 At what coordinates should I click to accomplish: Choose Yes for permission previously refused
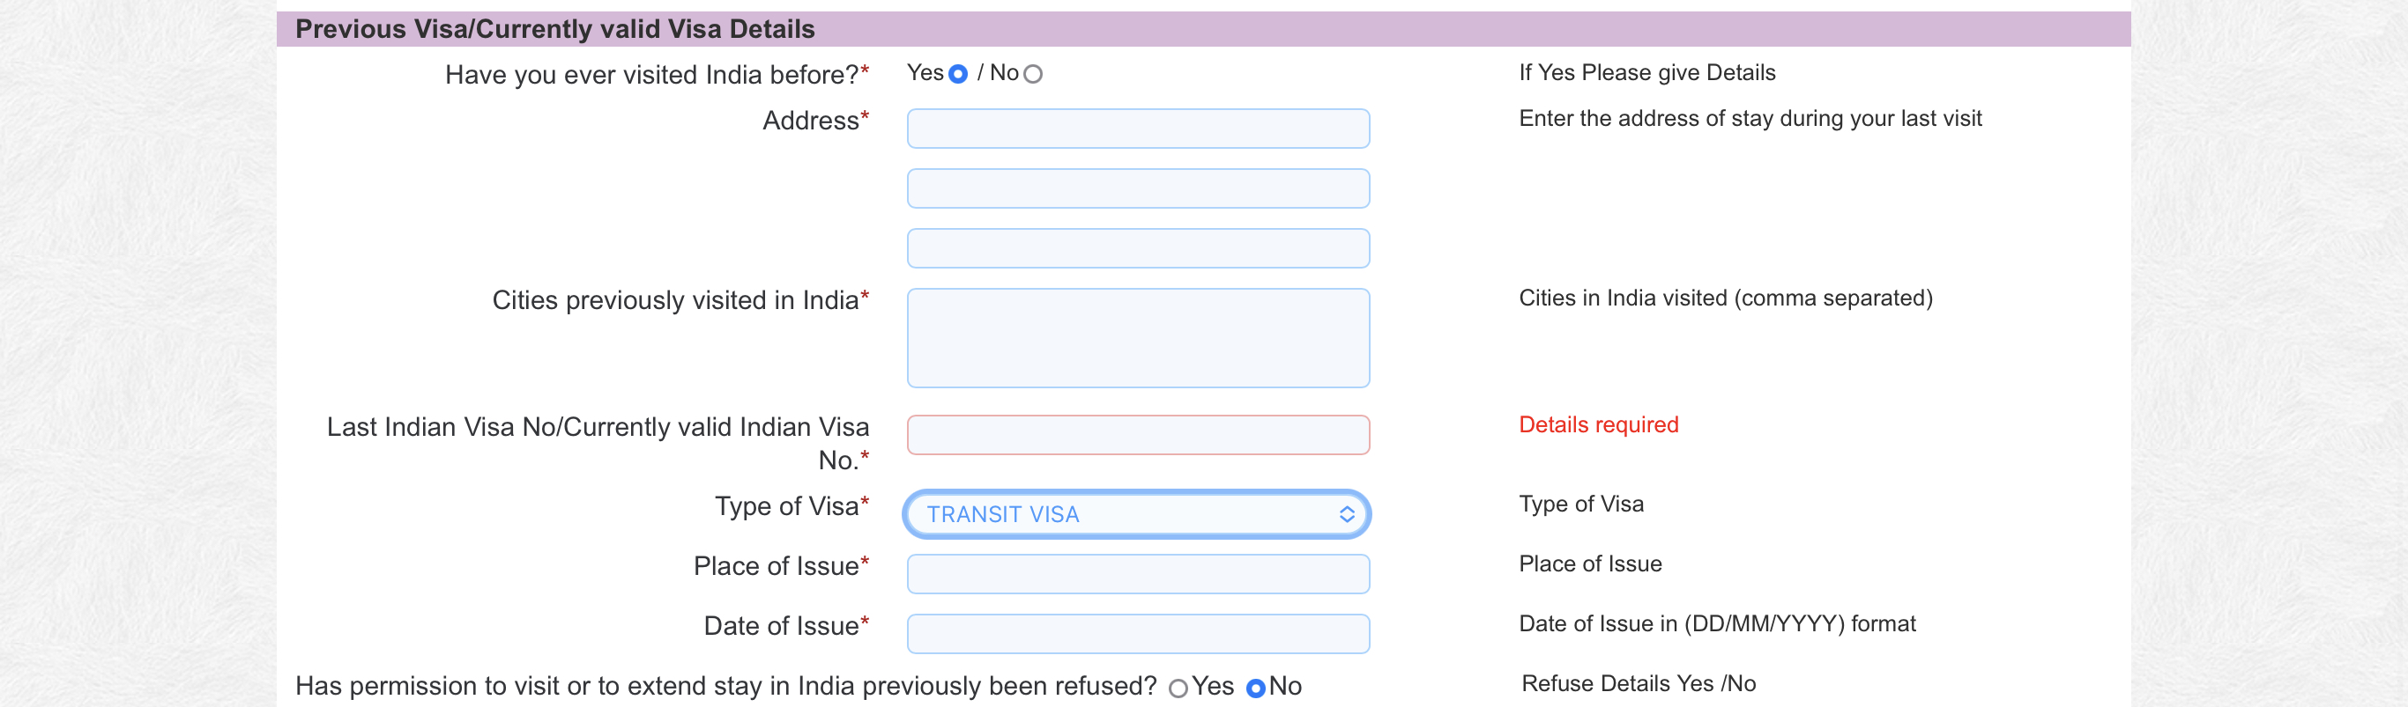tap(1178, 689)
